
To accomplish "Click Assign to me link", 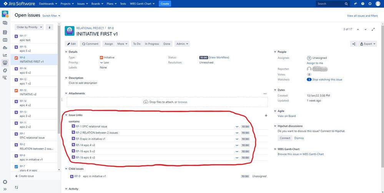I will [x=315, y=63].
